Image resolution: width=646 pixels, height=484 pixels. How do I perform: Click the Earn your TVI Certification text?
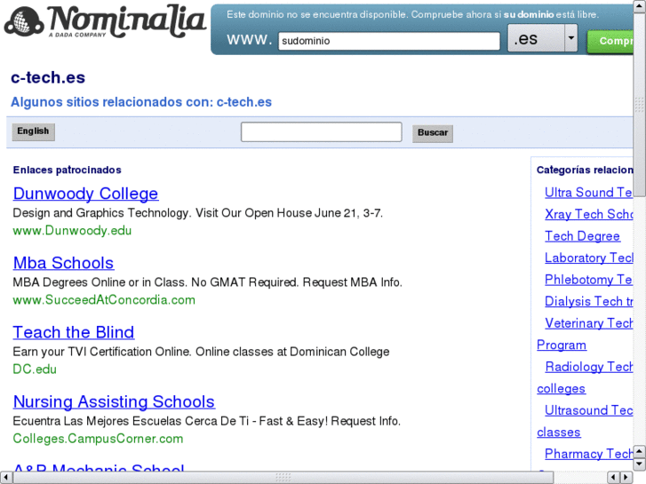pos(201,352)
